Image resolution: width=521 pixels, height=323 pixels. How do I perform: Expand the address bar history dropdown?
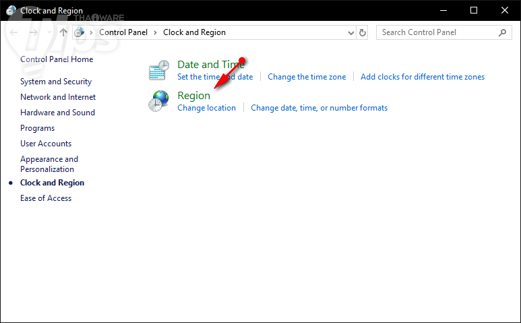click(351, 32)
